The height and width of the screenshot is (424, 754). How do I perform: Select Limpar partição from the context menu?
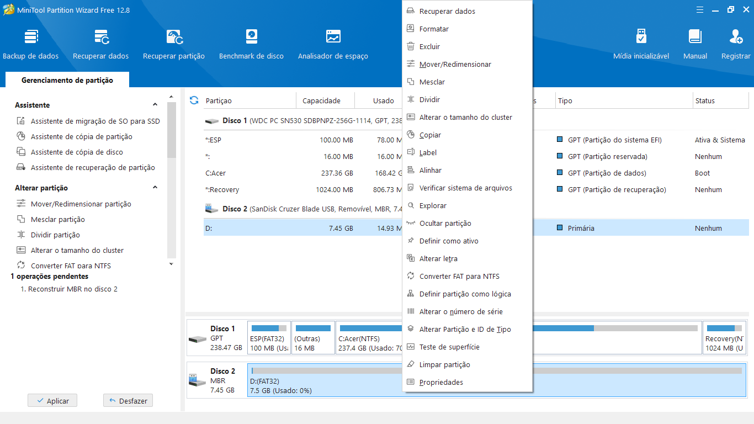tap(444, 365)
